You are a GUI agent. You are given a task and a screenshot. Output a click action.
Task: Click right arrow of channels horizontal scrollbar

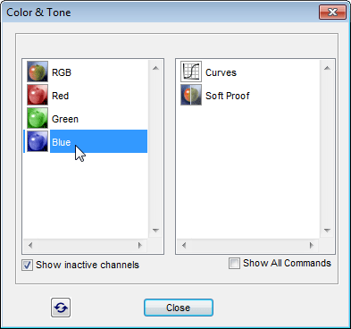[140, 245]
